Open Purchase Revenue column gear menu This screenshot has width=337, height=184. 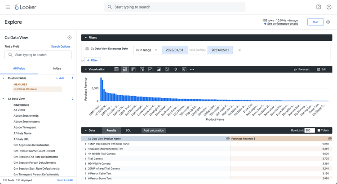[330, 139]
